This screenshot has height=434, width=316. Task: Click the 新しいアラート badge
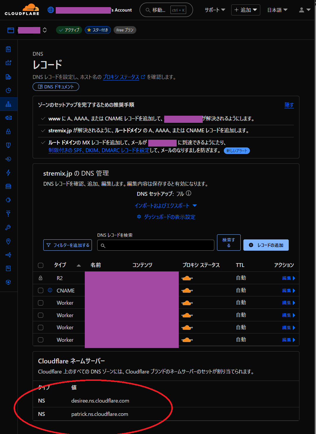(237, 151)
